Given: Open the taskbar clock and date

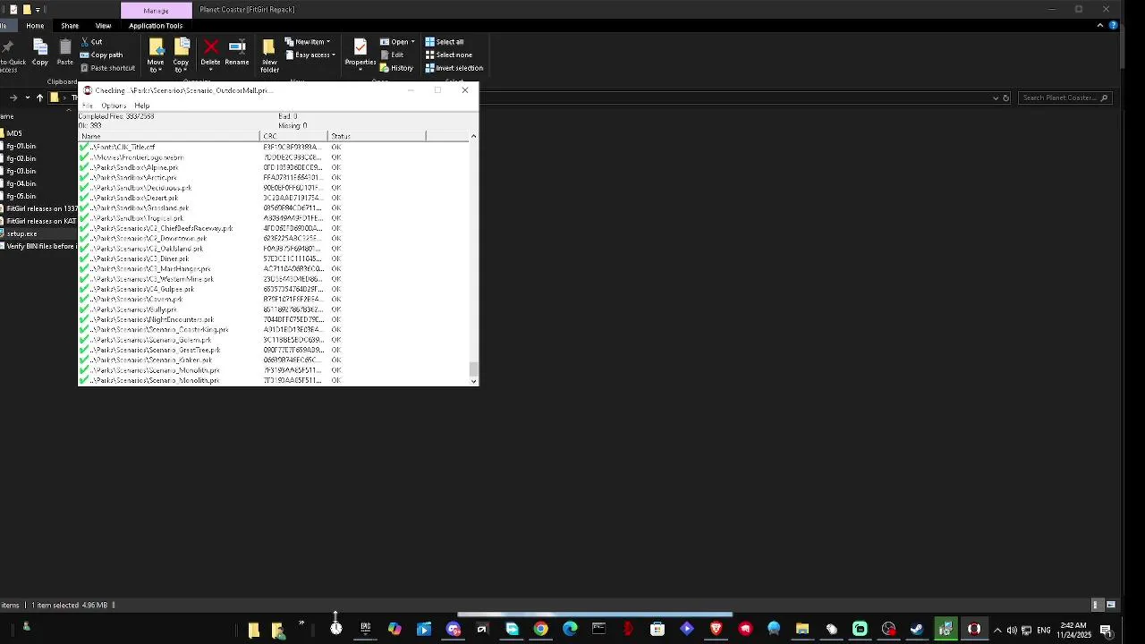Looking at the screenshot, I should pos(1073,630).
